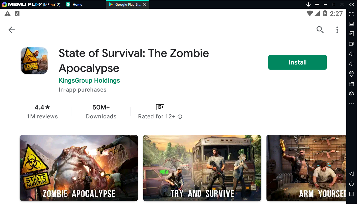Increase the emulator volume
Image resolution: width=357 pixels, height=204 pixels.
point(351,54)
